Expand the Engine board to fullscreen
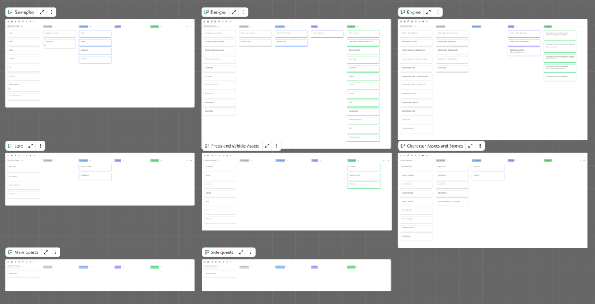 click(428, 12)
